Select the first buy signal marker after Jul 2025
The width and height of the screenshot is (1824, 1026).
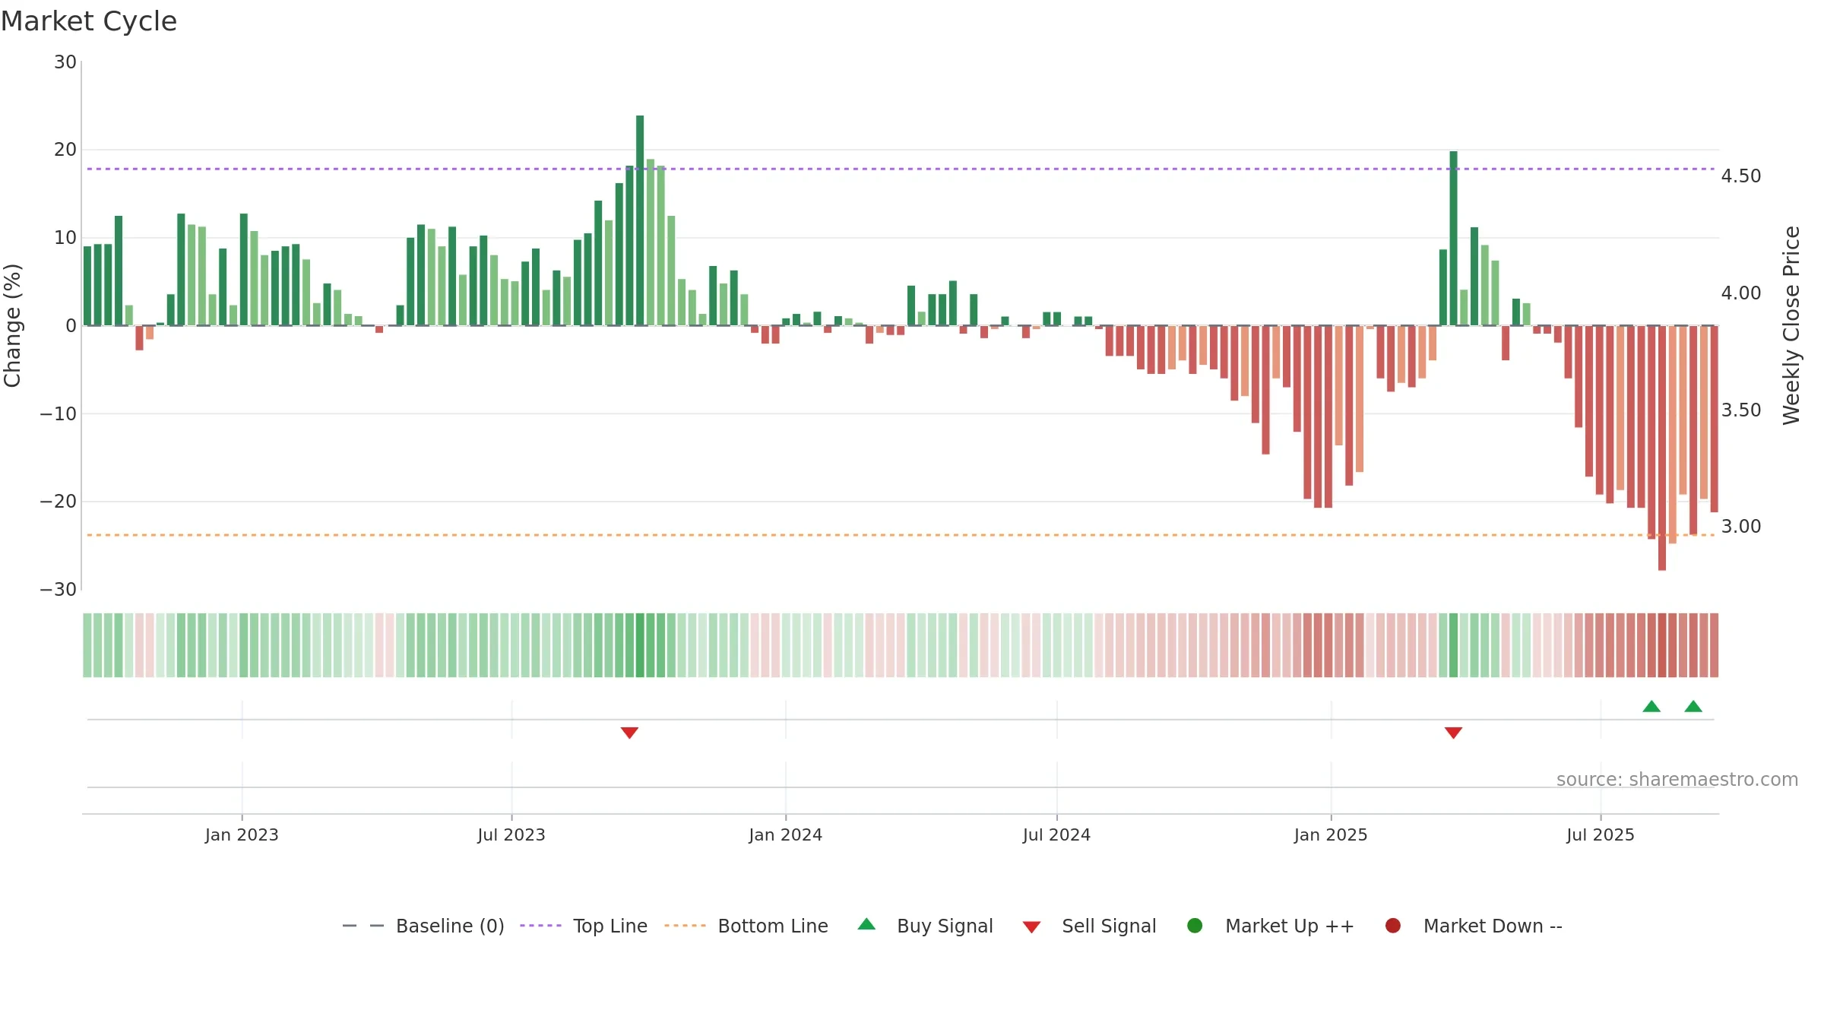pyautogui.click(x=1651, y=706)
